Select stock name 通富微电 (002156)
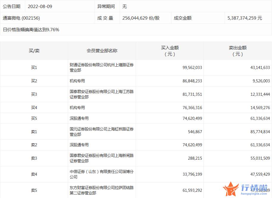Image resolution: width=272 pixels, height=198 pixels. click(x=21, y=18)
